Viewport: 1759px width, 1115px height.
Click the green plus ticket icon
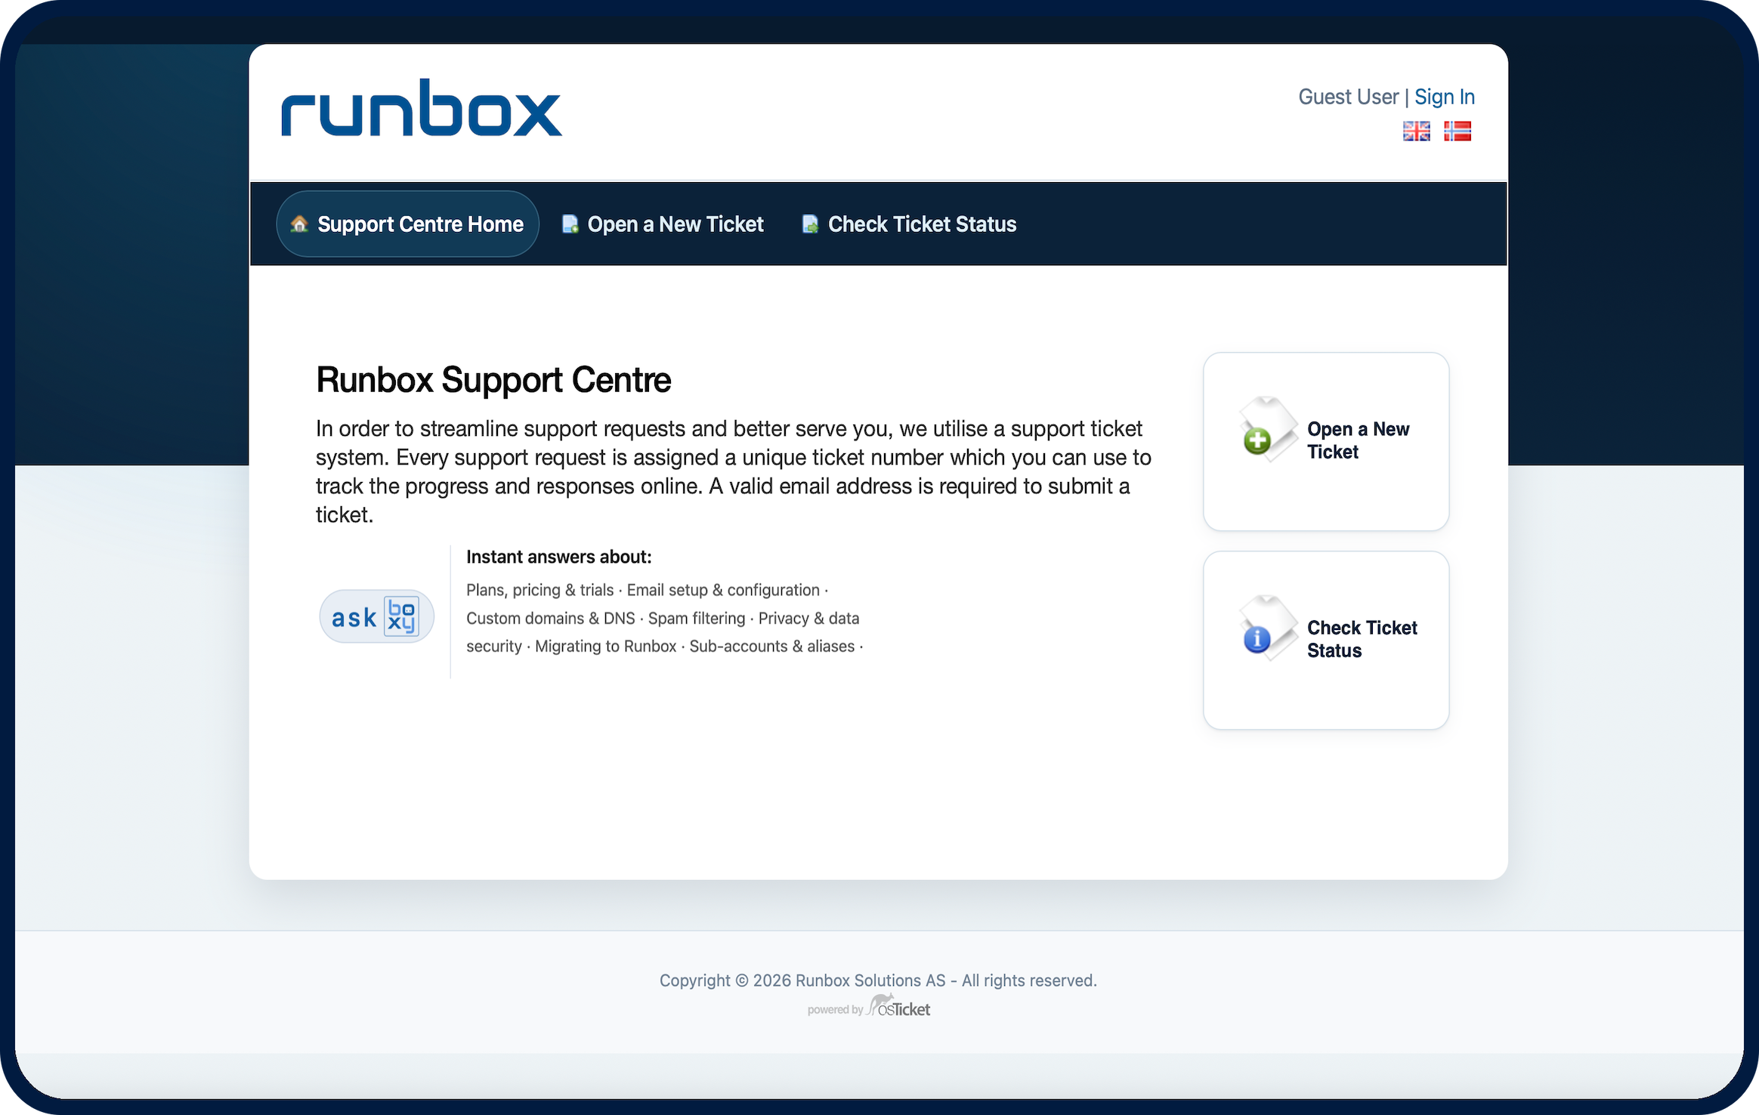(x=1267, y=430)
